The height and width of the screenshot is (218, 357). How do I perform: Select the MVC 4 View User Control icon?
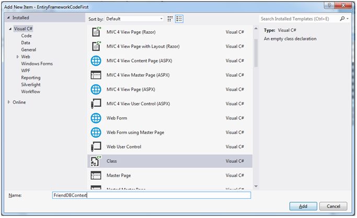[96, 103]
